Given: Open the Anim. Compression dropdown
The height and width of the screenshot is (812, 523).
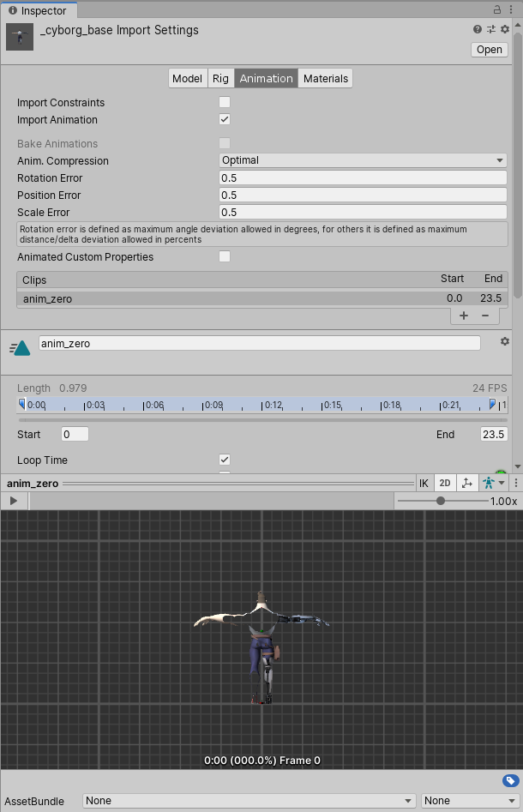Looking at the screenshot, I should point(363,160).
